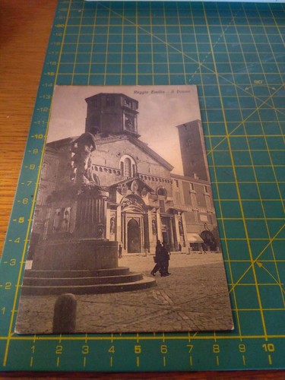This screenshot has width=285, height=380.
Task: Select the number 1 on bottom ruler
Action: coord(33,350)
